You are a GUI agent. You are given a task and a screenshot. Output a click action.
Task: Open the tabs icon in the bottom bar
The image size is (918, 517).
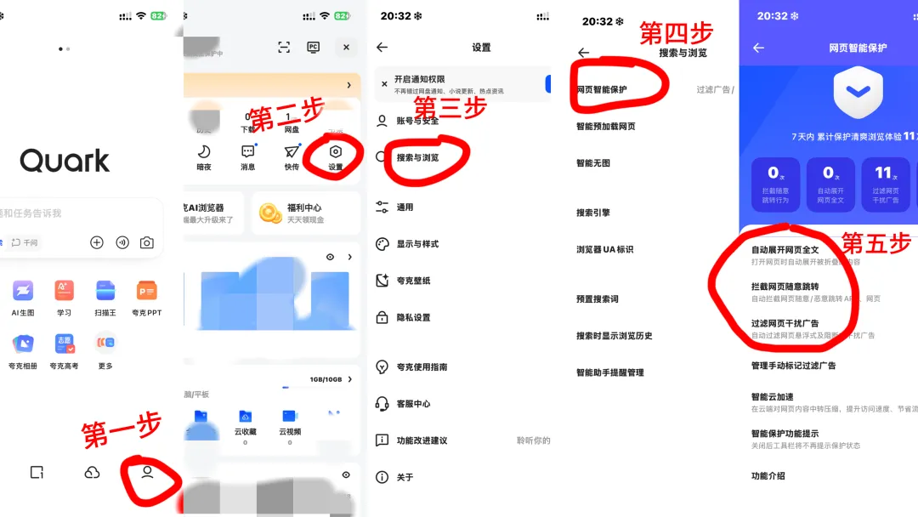click(x=37, y=472)
